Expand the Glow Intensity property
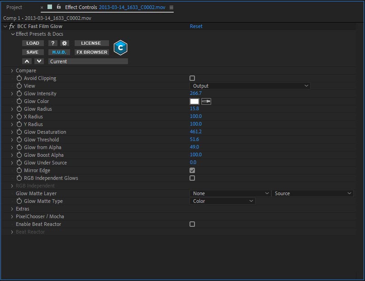 coord(12,94)
